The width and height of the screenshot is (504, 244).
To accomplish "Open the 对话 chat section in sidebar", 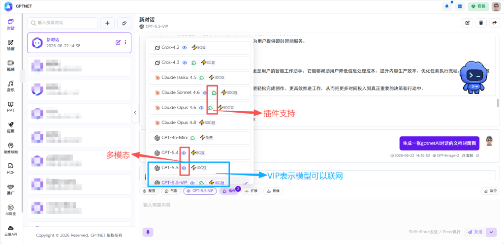I will 11,25.
